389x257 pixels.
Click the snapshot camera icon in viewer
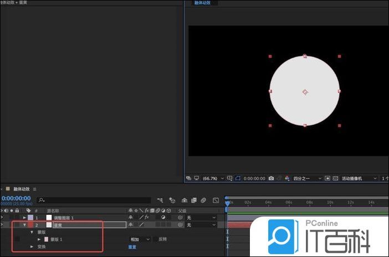coord(271,178)
